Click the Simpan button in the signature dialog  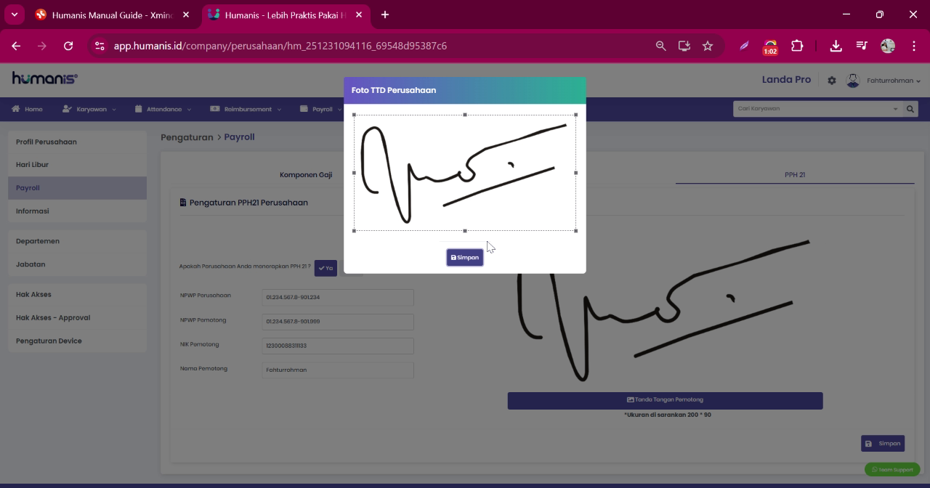pos(465,258)
